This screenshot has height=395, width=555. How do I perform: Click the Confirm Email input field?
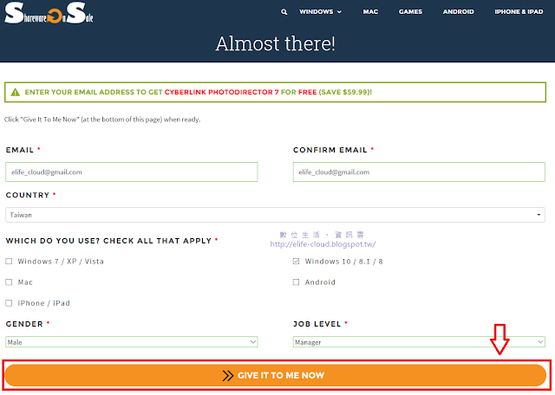[x=419, y=172]
